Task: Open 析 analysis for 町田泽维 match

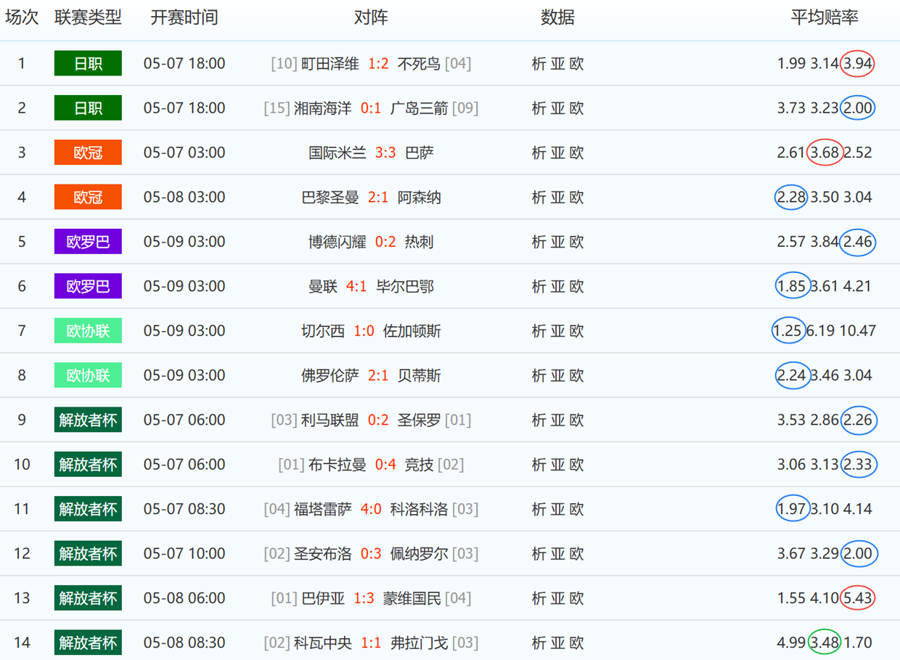Action: click(x=539, y=64)
